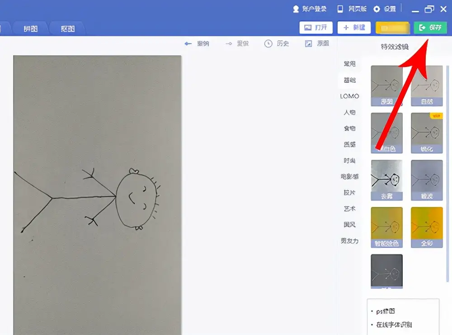Open the mobile version phone icon
This screenshot has width=452, height=335.
tap(339, 8)
